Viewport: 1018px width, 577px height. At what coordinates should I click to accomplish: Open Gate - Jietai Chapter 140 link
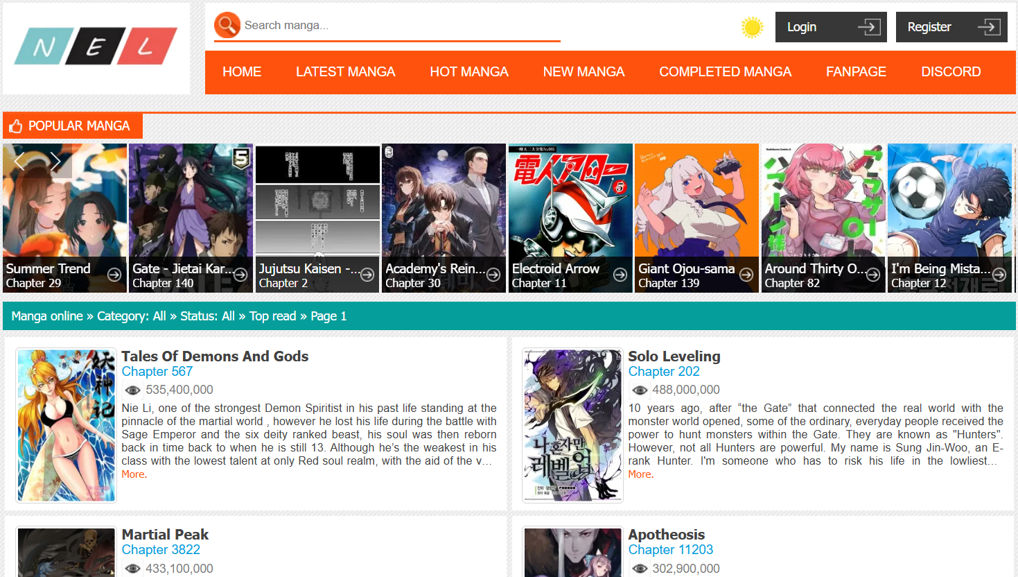tap(163, 284)
